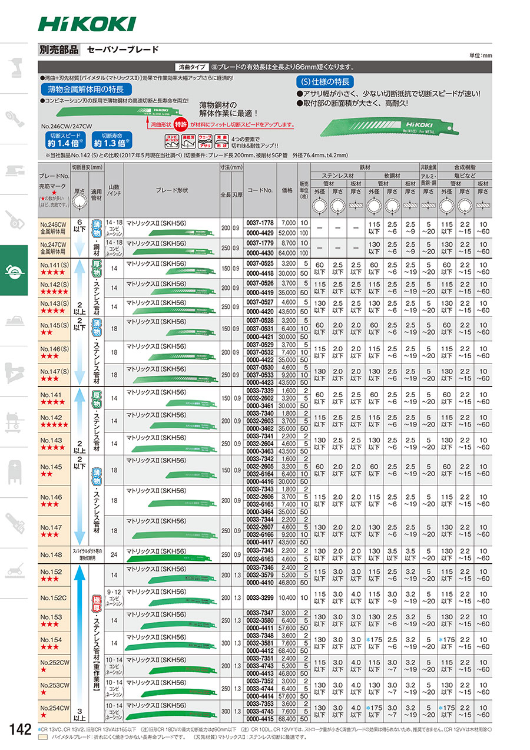Click the HiKOKI logo at top
530x750 pixels.
(x=87, y=22)
